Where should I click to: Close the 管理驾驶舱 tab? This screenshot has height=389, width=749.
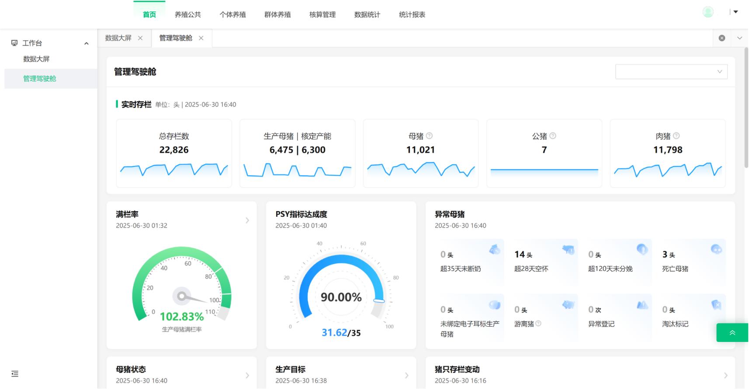tap(201, 38)
